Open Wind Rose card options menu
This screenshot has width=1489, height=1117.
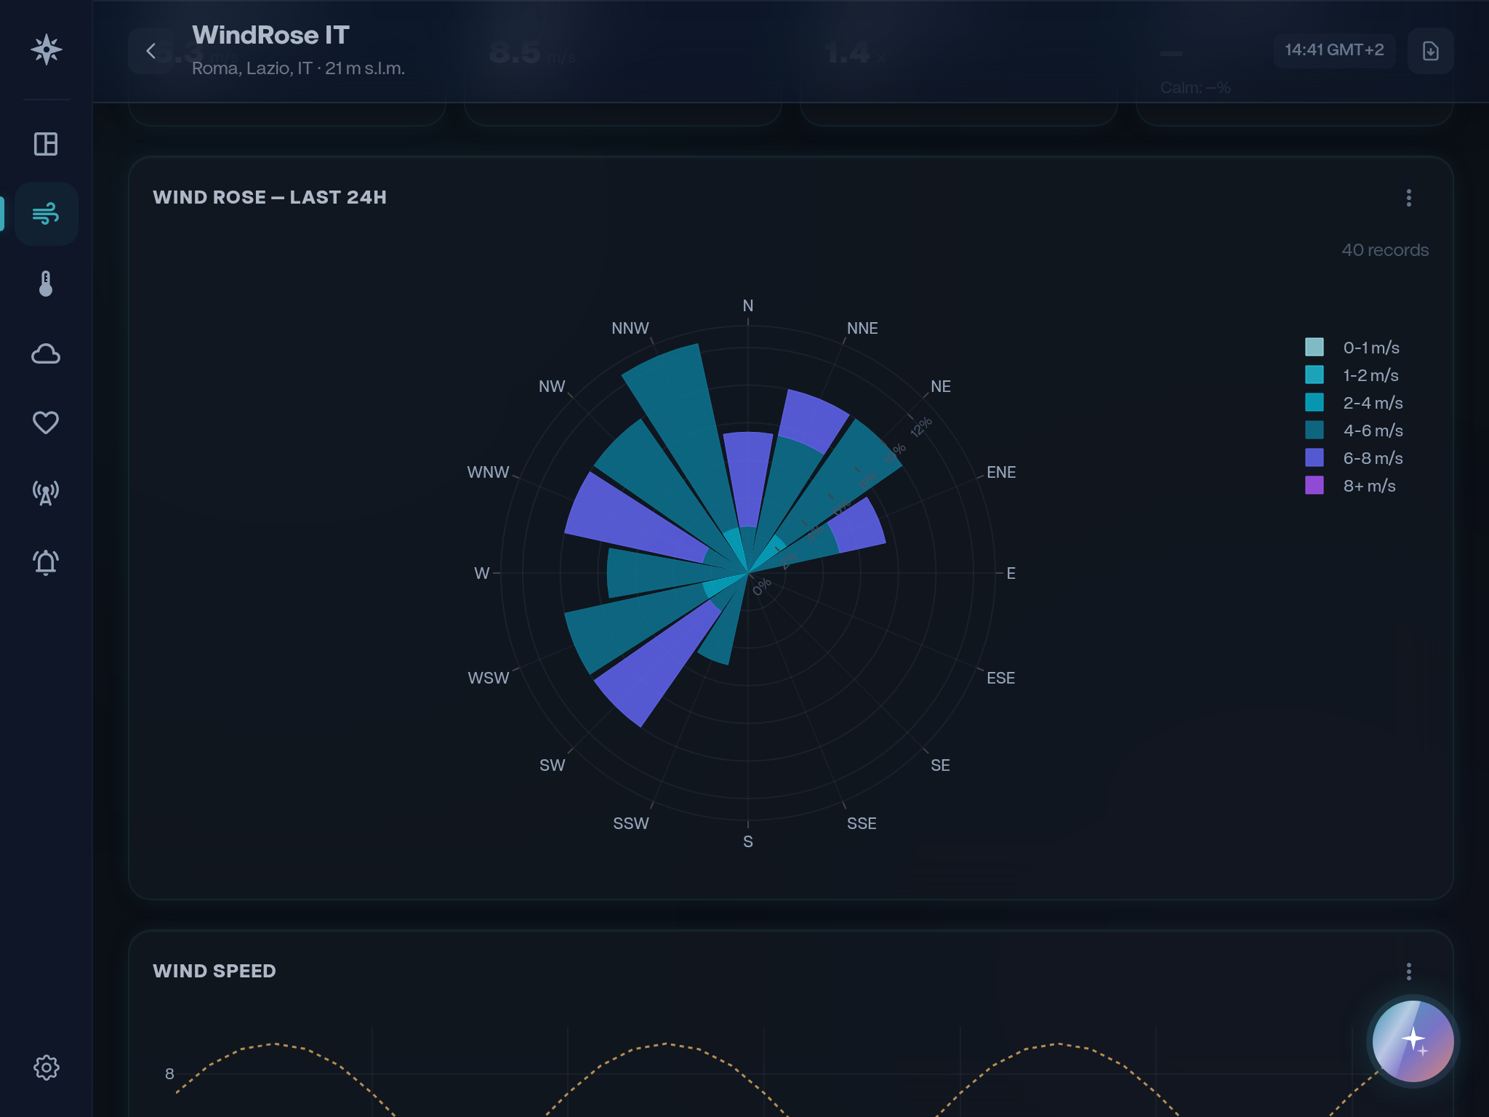1409,198
